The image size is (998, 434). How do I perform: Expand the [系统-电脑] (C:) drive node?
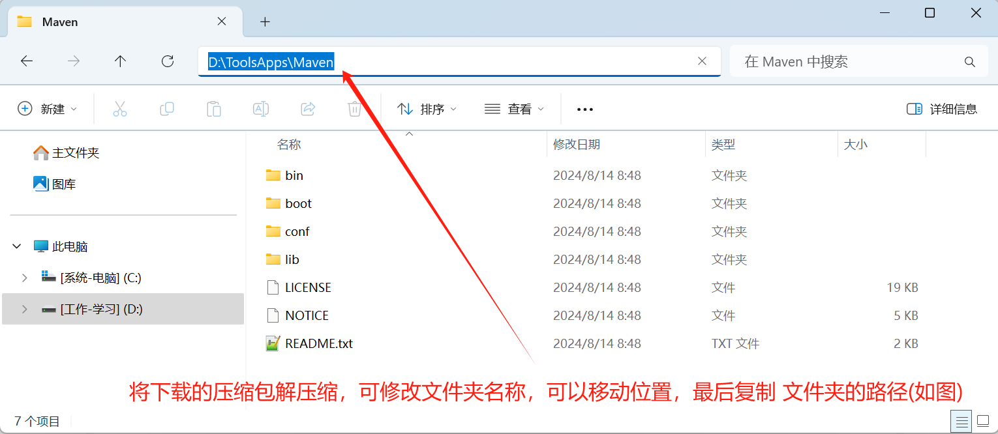(24, 278)
